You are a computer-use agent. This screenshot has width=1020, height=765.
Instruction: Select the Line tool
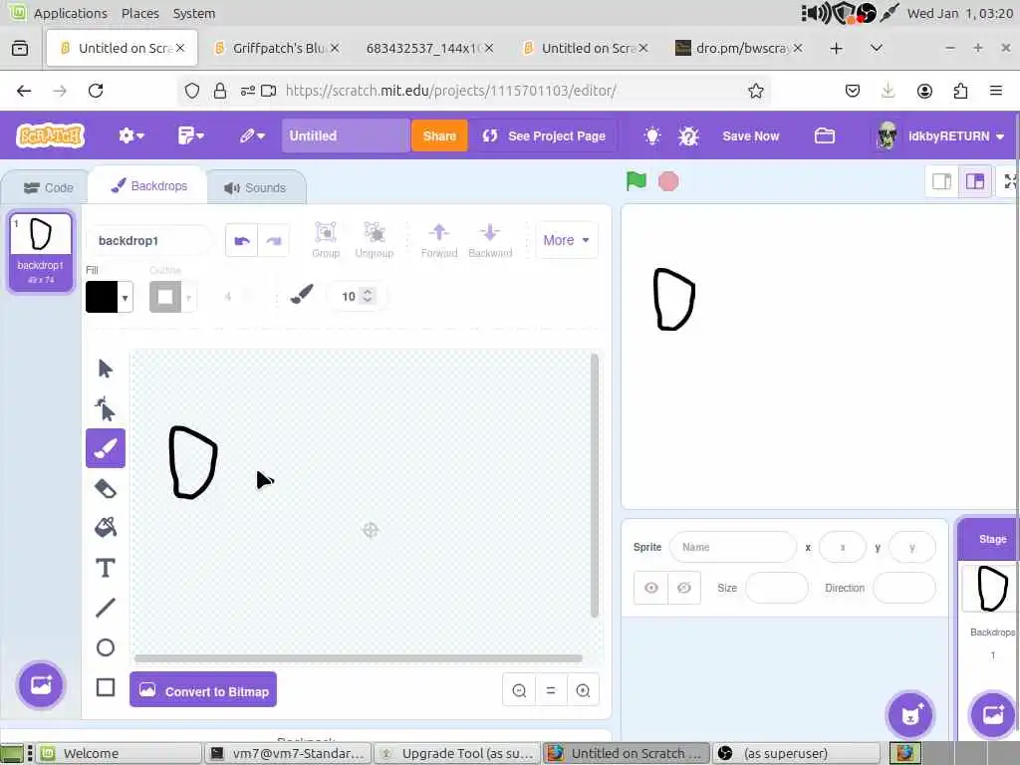(106, 608)
